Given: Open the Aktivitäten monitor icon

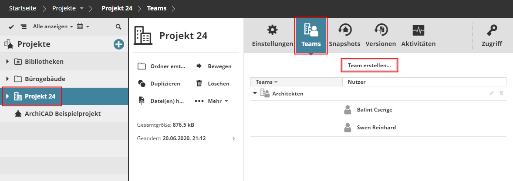Looking at the screenshot, I should (418, 30).
